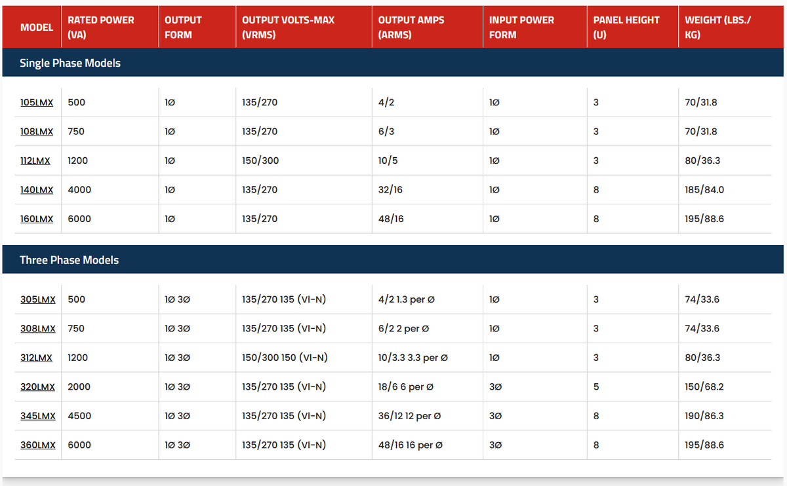Click the Rated Power (VA) column header
Screen dimensions: 787x486
click(x=100, y=27)
